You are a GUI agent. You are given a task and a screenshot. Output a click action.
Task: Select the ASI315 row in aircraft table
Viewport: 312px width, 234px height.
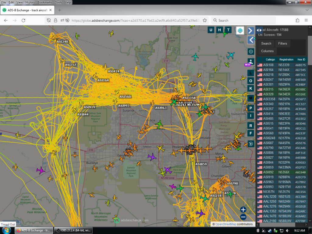pos(282,89)
